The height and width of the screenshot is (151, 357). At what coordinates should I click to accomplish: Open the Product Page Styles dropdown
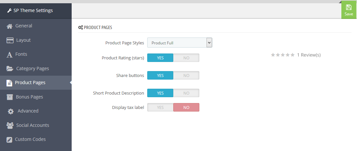click(x=179, y=43)
